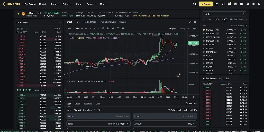The width and height of the screenshot is (264, 132).
Task: Open the Stop Limit order type dropdown
Action: (x=89, y=110)
